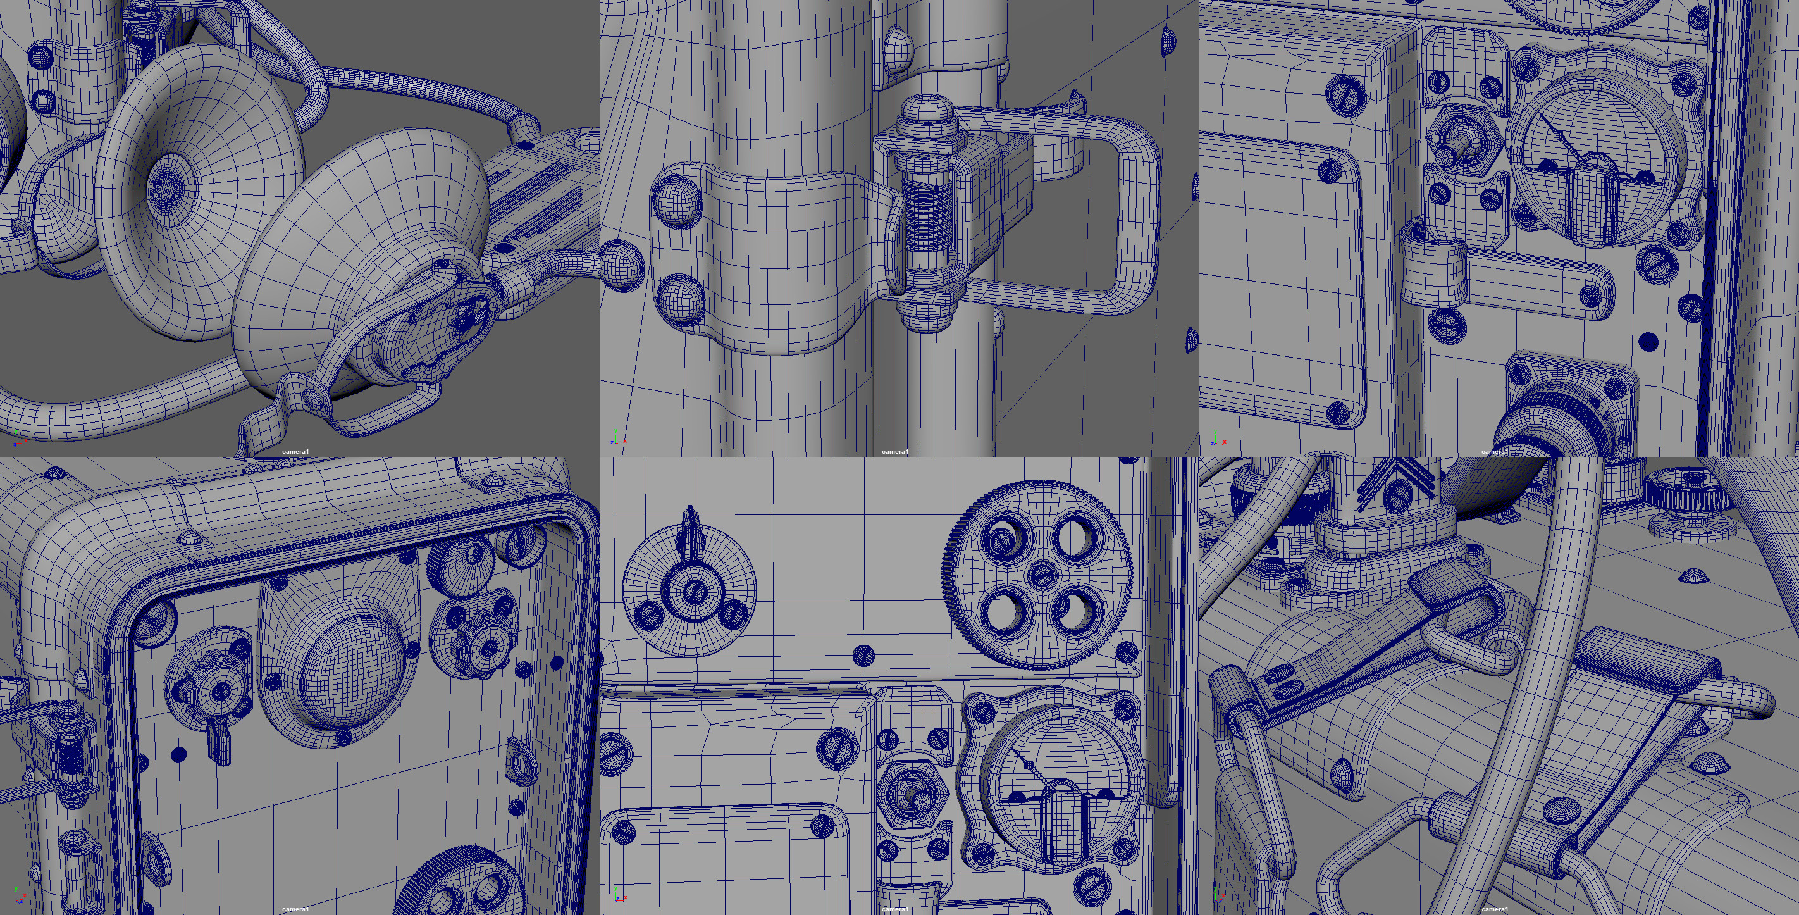Click the axis gizmo in the spring latch view
The image size is (1799, 915).
[x=618, y=438]
